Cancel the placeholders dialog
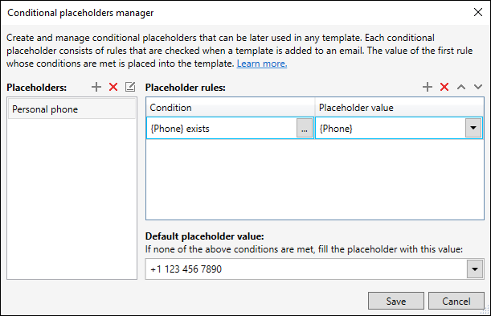 pos(456,301)
